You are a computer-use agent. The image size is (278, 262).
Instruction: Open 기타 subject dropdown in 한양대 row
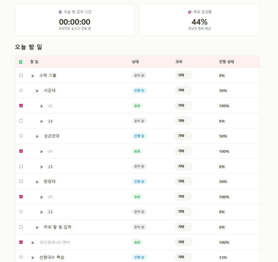click(183, 181)
